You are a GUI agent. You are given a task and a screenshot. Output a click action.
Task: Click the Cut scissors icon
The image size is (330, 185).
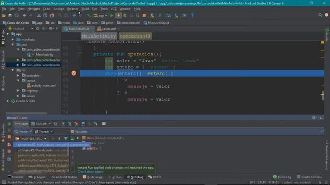(39, 15)
